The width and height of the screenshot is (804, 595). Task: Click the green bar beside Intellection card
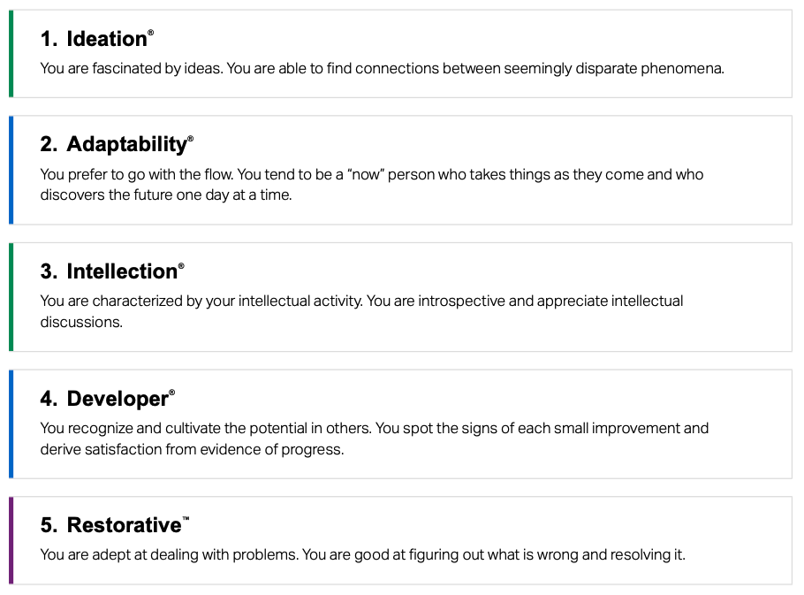click(x=11, y=297)
